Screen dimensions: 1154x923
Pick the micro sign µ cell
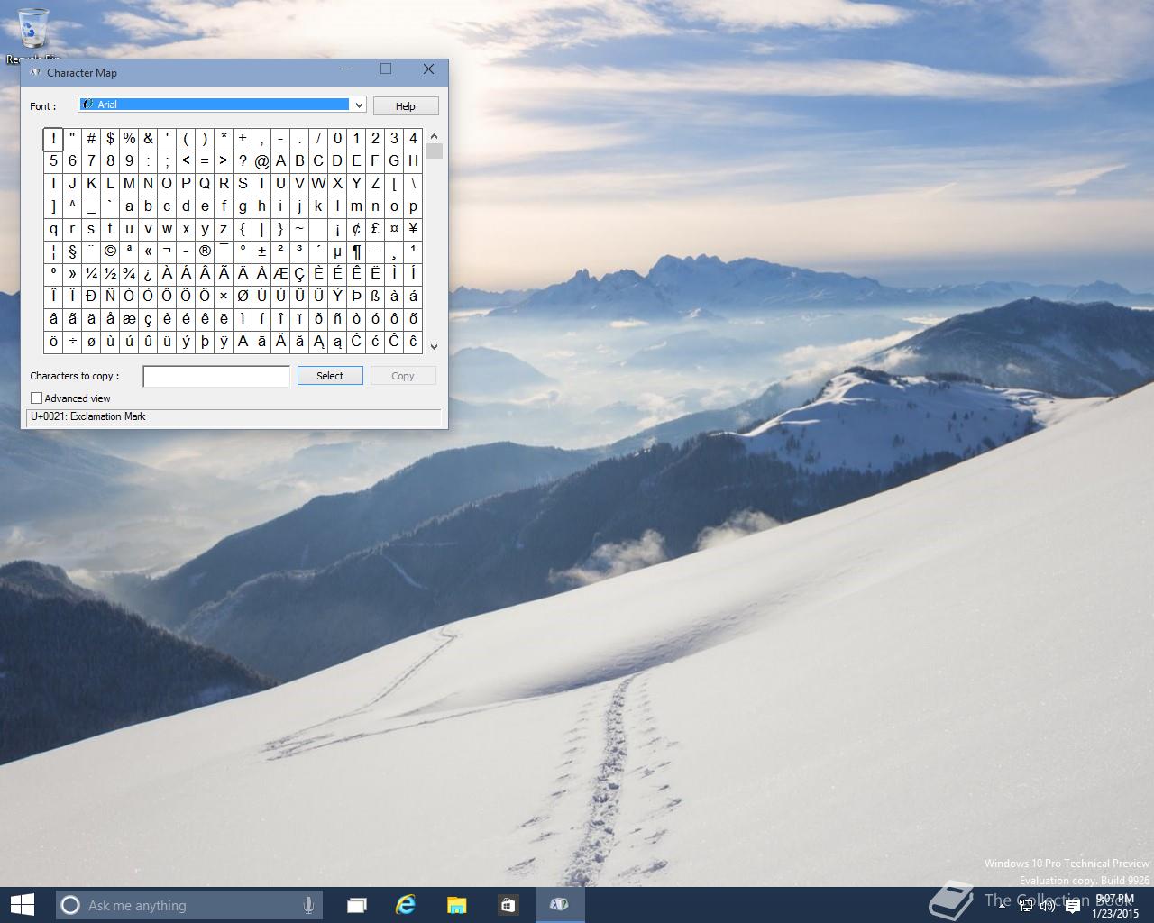[x=337, y=251]
